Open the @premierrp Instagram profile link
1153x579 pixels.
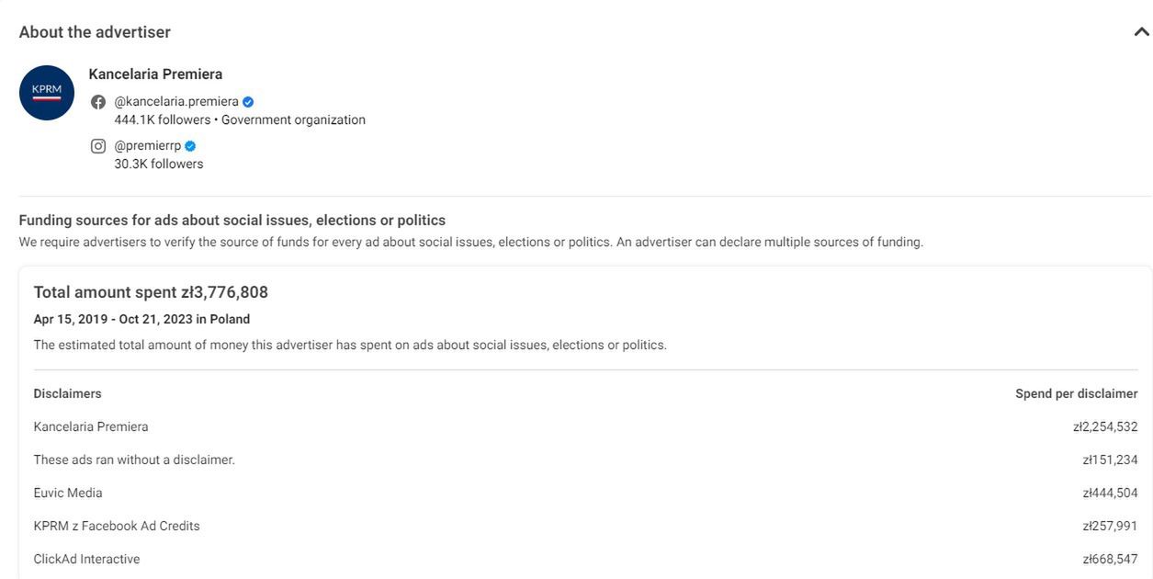(148, 146)
